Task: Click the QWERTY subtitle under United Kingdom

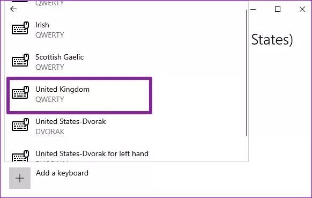Action: coord(50,99)
